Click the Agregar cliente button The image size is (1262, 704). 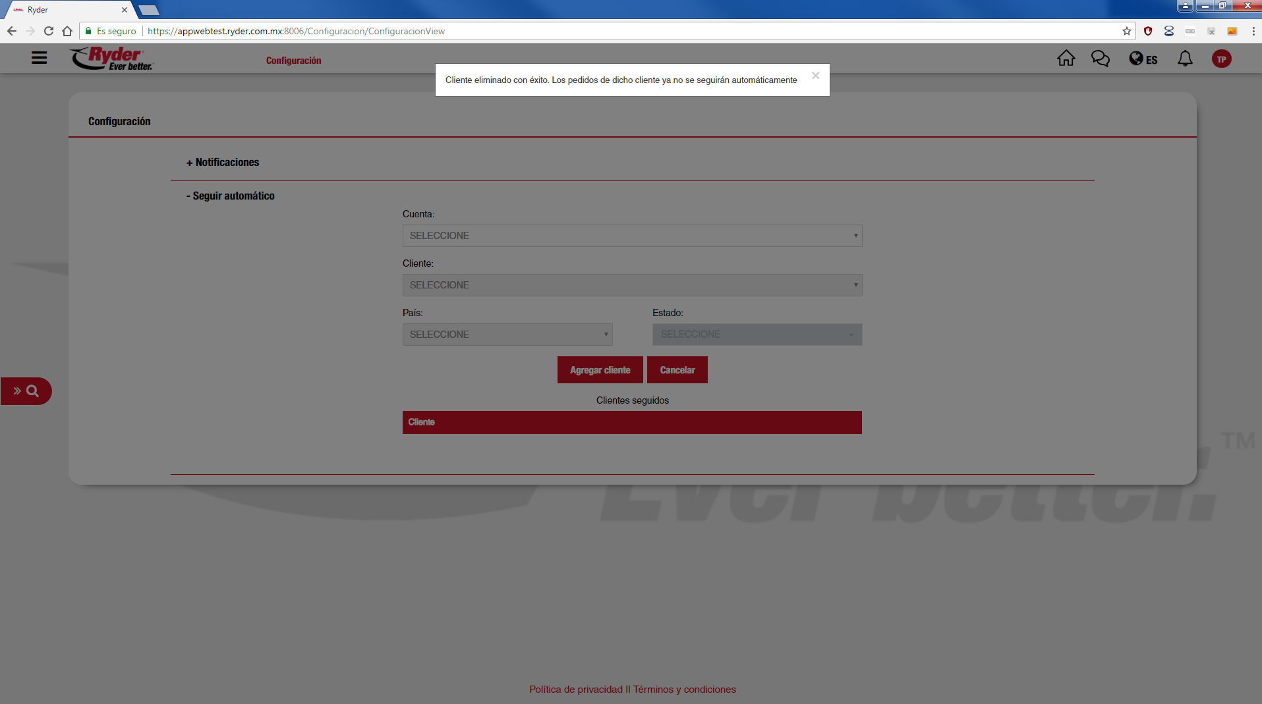pos(600,370)
